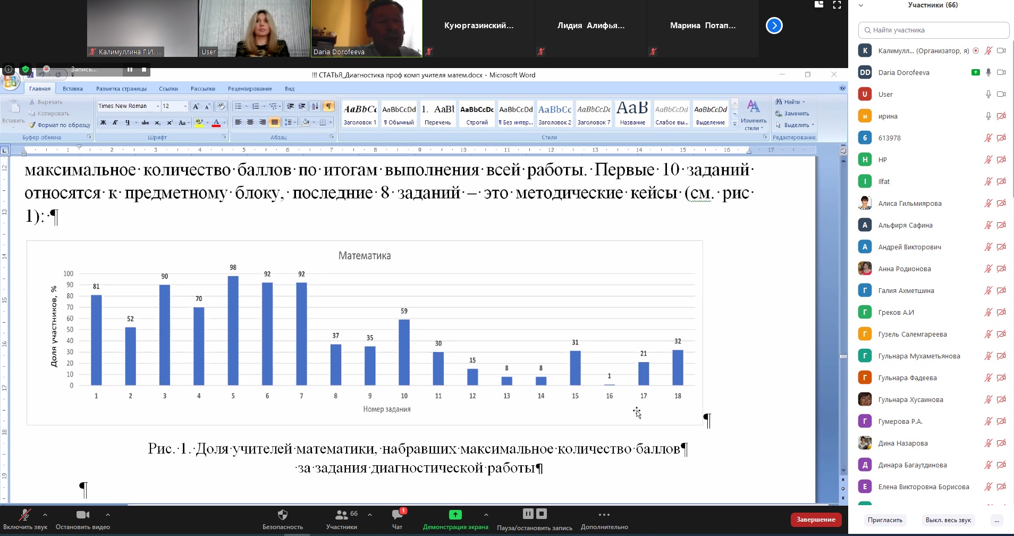Unmute microphone with Включить звук

pyautogui.click(x=24, y=515)
